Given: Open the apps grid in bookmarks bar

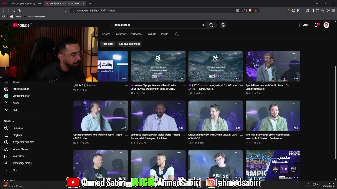Looking at the screenshot, I should tap(3, 17).
